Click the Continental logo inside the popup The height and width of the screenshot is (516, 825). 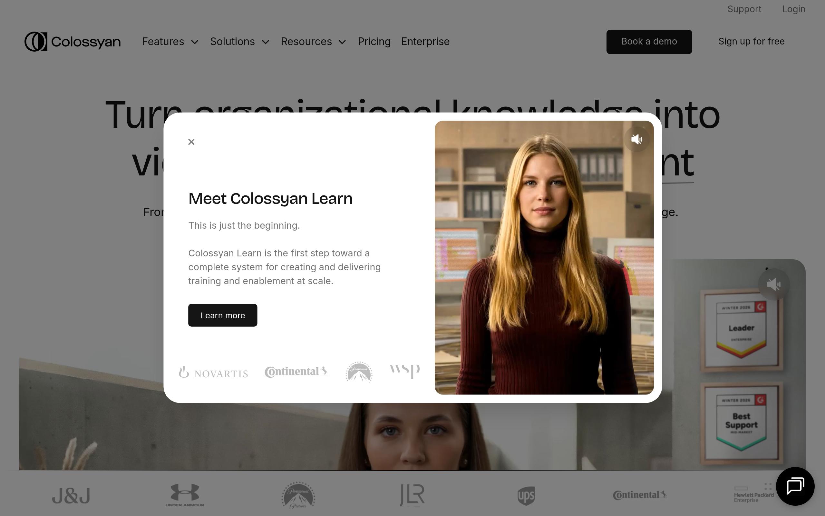296,372
